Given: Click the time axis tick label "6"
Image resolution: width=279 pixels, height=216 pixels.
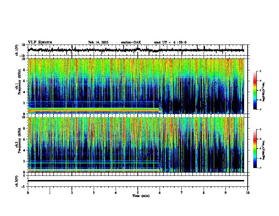Looking at the screenshot, I should coord(160,193).
